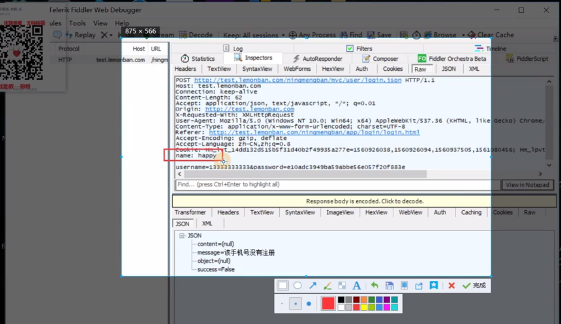Select the mosaic blur tool
Image resolution: width=561 pixels, height=324 pixels.
click(x=342, y=285)
